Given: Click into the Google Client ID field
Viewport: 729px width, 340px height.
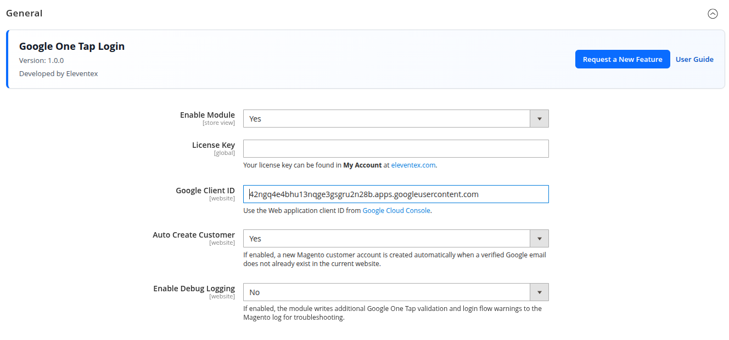Looking at the screenshot, I should pos(396,194).
